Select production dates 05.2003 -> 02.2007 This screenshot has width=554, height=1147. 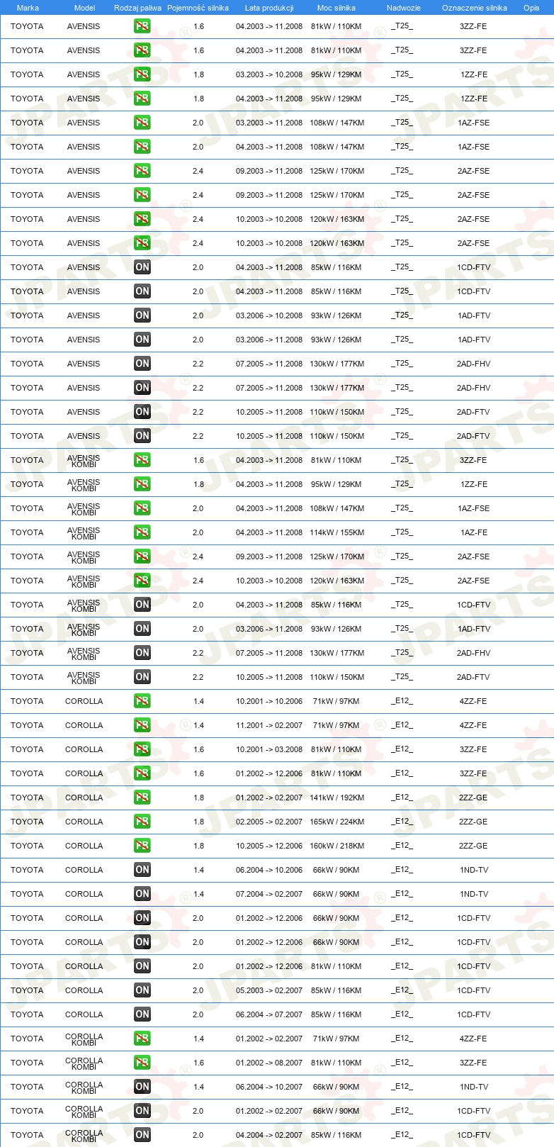pos(269,990)
